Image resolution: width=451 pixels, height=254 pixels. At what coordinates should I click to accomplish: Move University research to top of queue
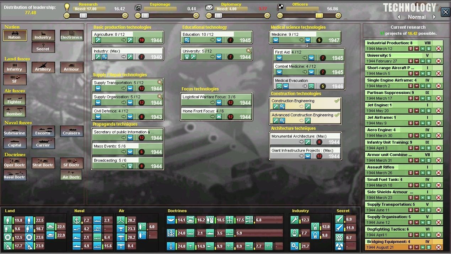click(429, 61)
